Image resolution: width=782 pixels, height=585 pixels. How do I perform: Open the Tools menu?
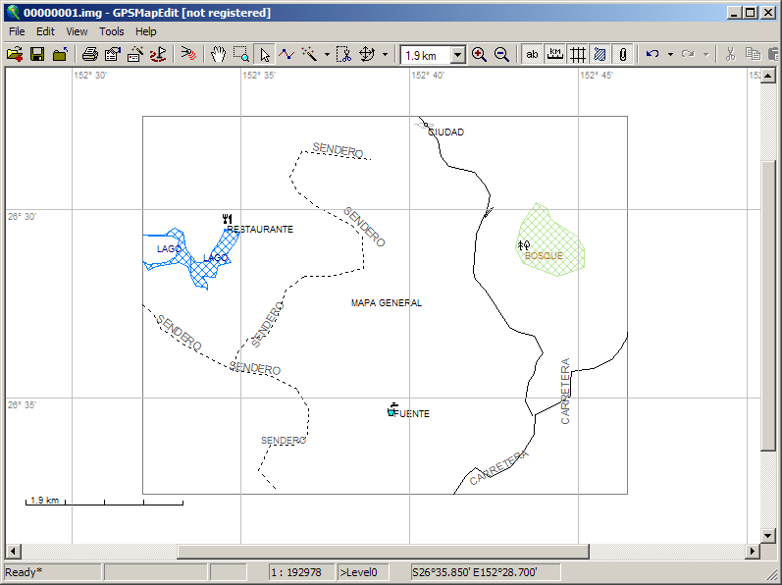click(112, 31)
